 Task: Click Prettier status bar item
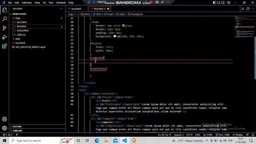tap(238, 135)
